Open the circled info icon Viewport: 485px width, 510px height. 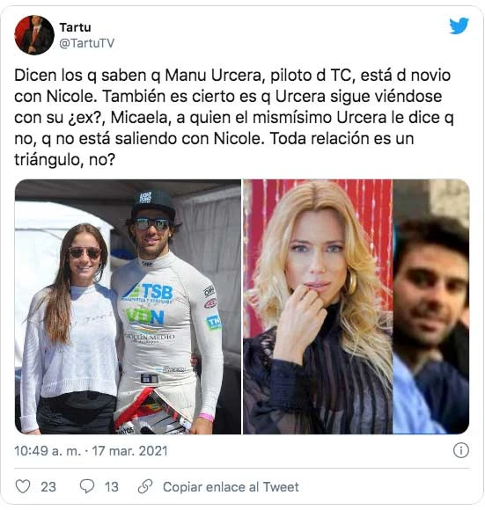click(x=461, y=450)
